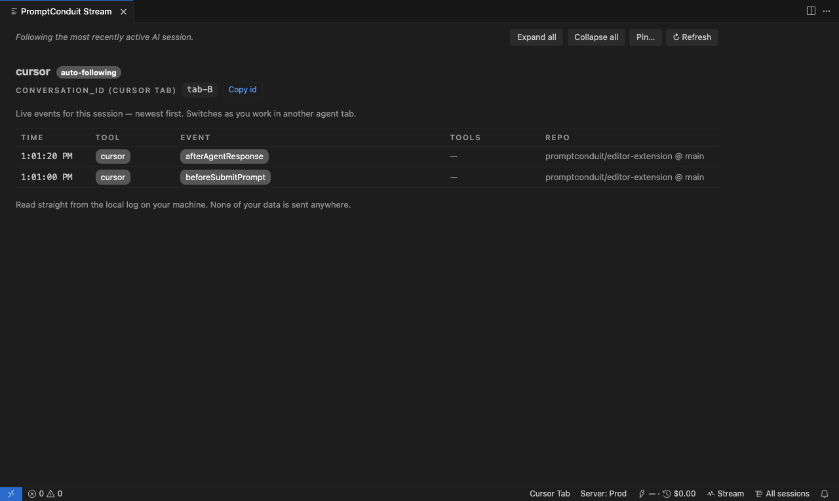Image resolution: width=839 pixels, height=501 pixels.
Task: Open the notifications bell
Action: 825,494
